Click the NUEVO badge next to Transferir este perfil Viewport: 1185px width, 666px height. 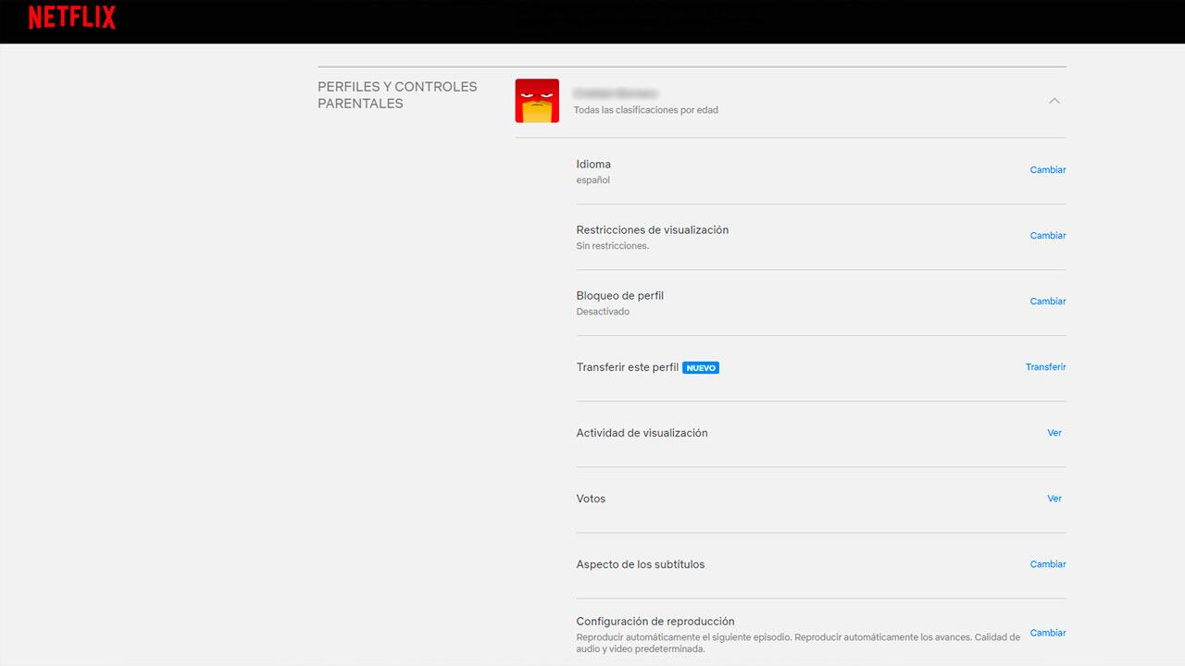(701, 367)
